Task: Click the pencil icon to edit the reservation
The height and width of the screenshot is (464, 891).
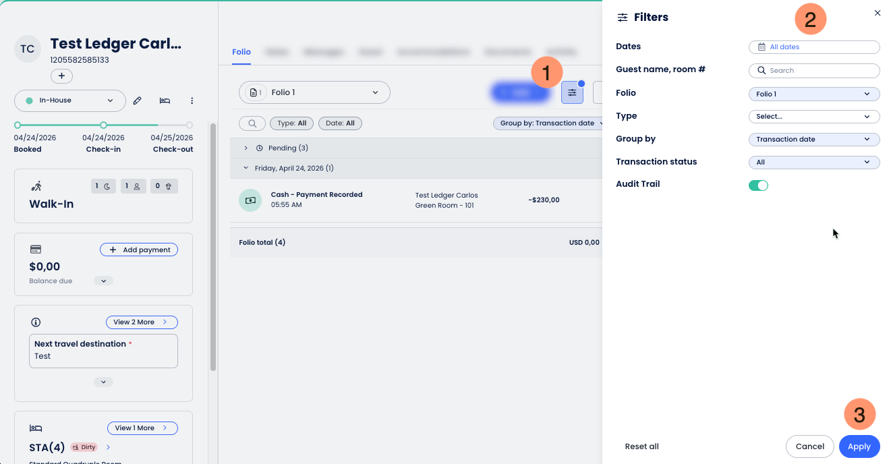Action: tap(137, 100)
